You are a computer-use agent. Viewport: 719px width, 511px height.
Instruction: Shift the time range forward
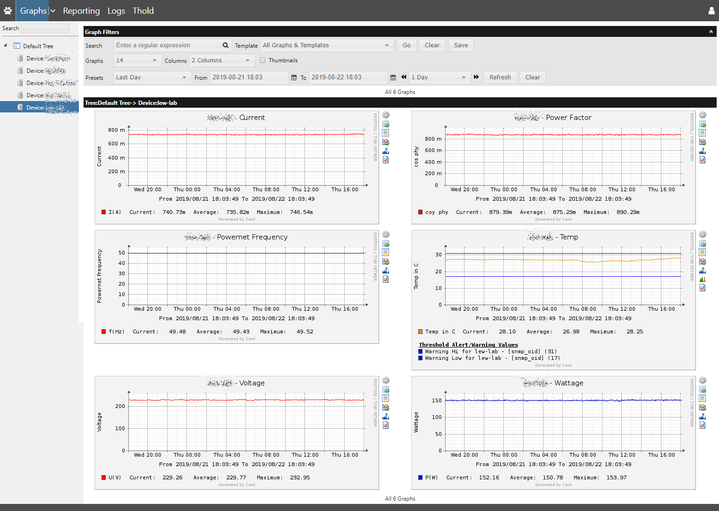point(476,77)
